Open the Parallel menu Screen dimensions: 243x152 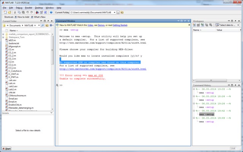(28, 8)
